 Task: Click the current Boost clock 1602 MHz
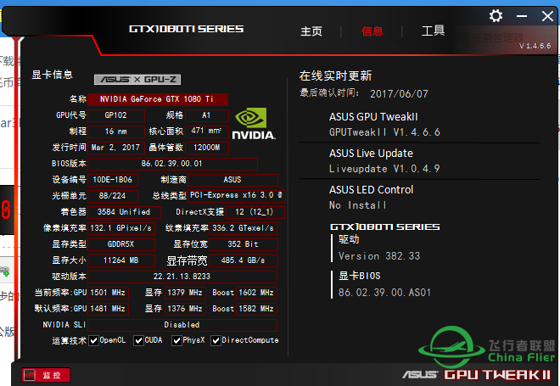pos(256,293)
